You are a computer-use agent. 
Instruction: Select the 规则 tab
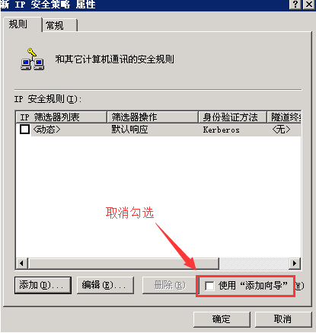tap(22, 24)
